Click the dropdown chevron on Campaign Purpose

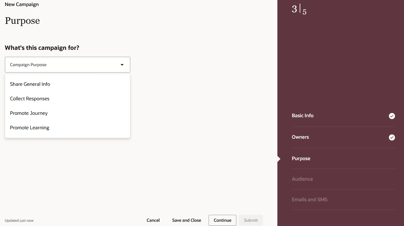pos(122,64)
